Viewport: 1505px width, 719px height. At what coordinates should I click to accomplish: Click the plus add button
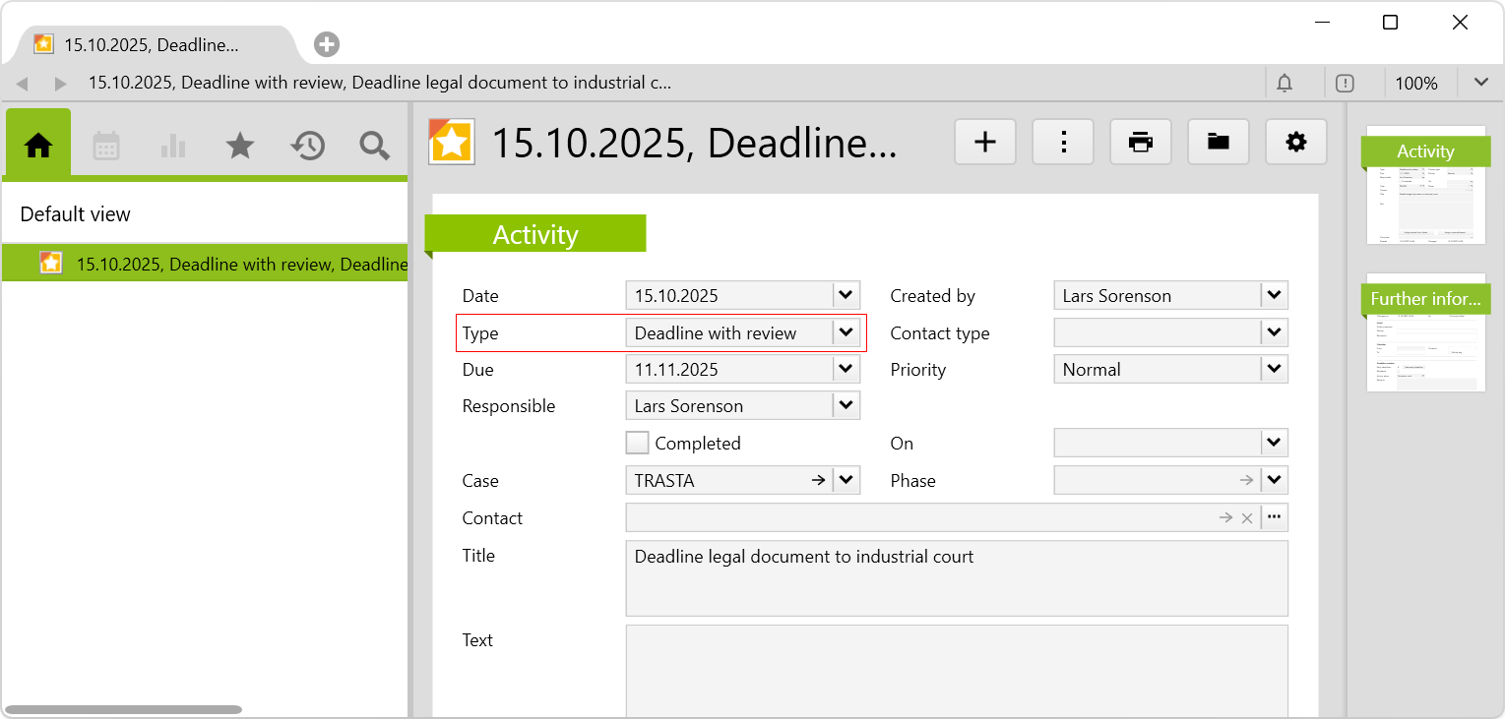(x=984, y=142)
